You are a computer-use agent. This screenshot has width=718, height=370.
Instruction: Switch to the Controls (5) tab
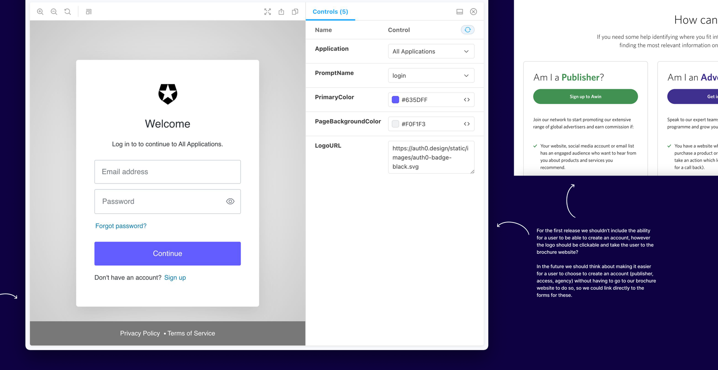click(x=330, y=12)
